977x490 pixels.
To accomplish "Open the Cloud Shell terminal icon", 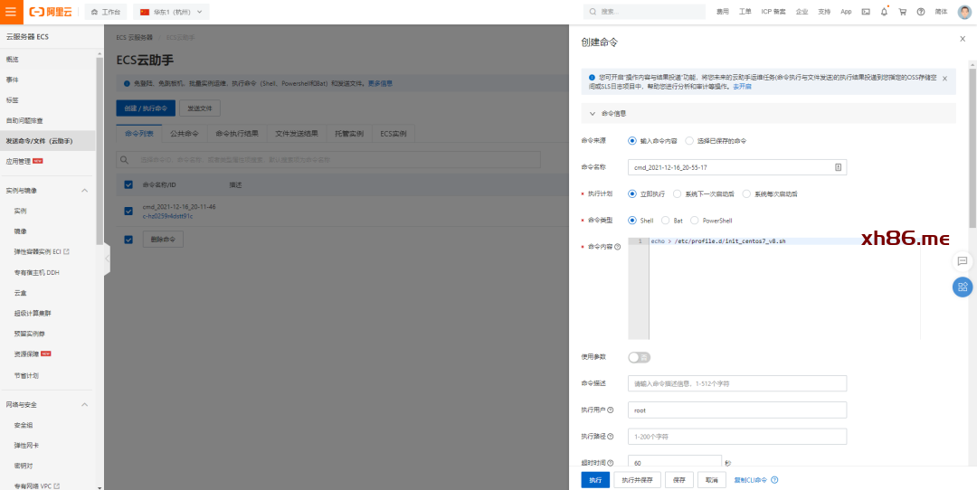I will point(866,12).
